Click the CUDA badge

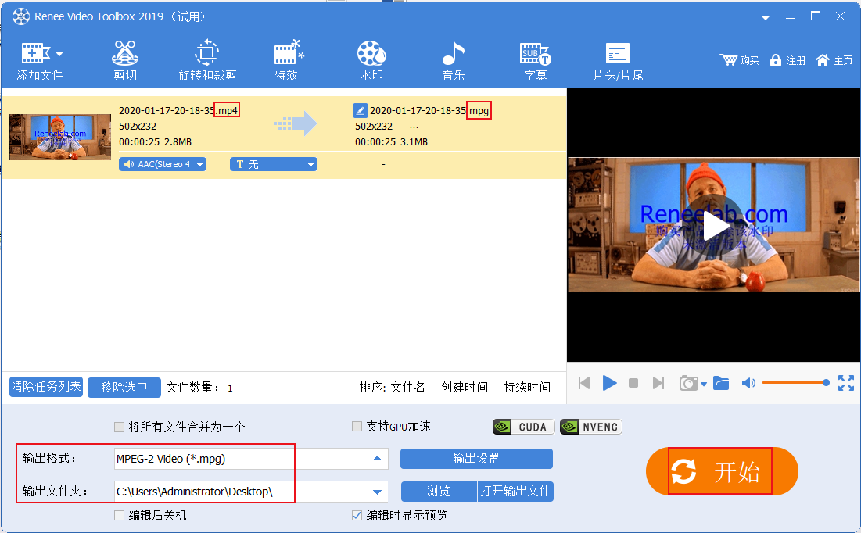point(524,427)
